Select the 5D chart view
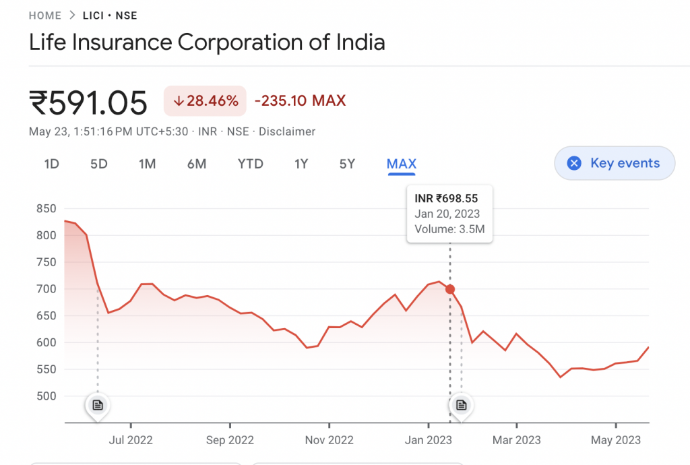This screenshot has height=465, width=690. 98,163
